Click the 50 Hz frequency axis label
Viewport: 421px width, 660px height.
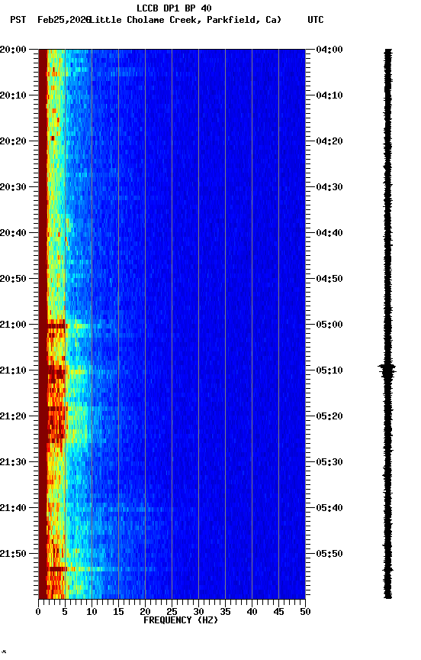click(x=306, y=612)
